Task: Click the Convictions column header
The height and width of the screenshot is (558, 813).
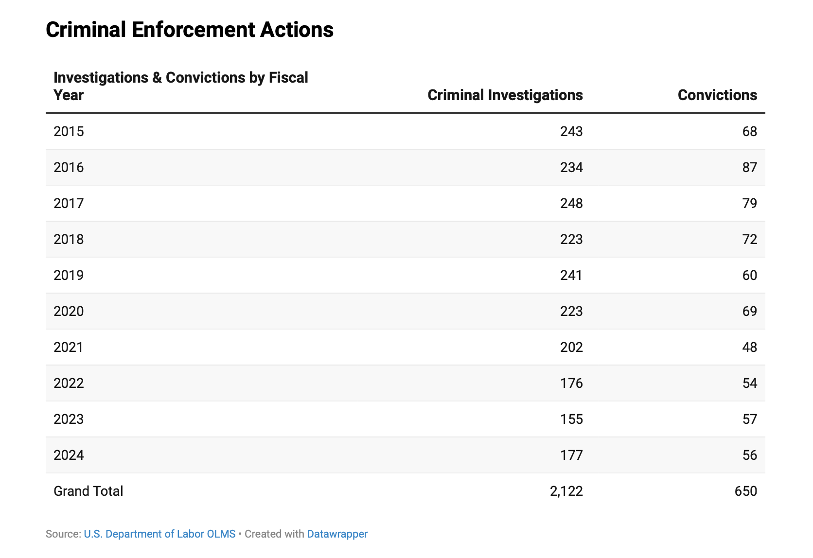Action: point(717,95)
